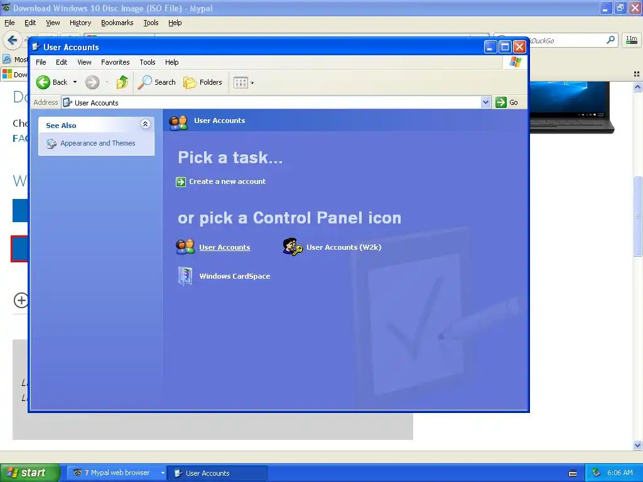Open User Accounts (W2k) link
643x482 pixels.
coord(343,247)
